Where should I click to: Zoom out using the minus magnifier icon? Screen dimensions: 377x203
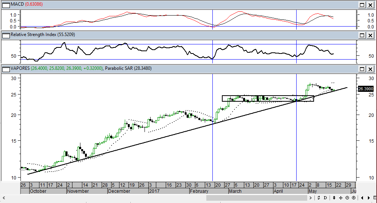coord(347,198)
